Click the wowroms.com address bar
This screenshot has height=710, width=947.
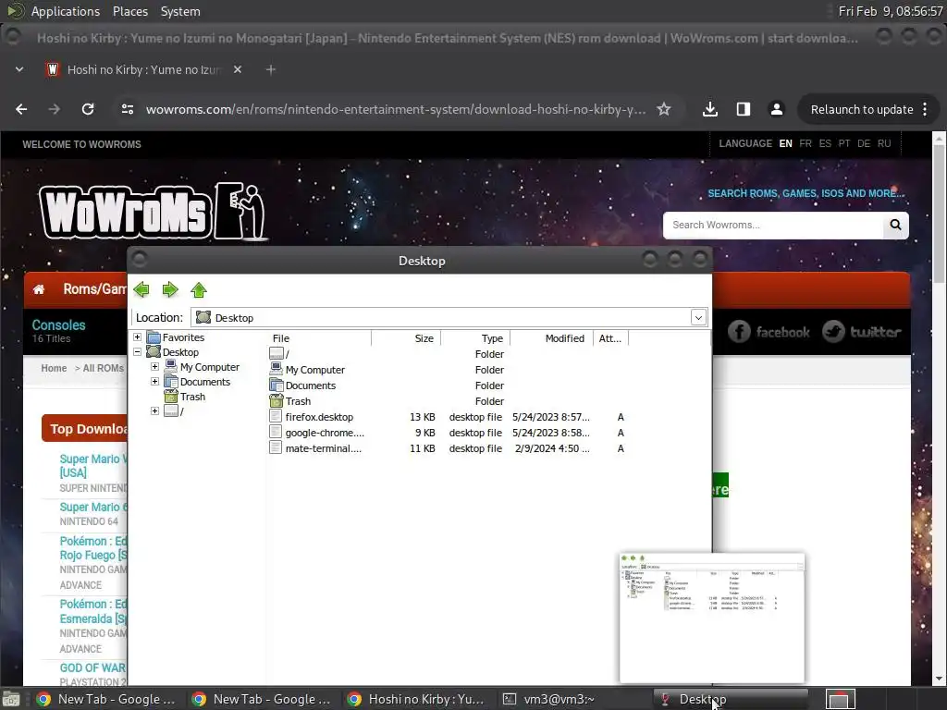click(x=396, y=109)
